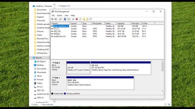Open the View menu

[66, 15]
